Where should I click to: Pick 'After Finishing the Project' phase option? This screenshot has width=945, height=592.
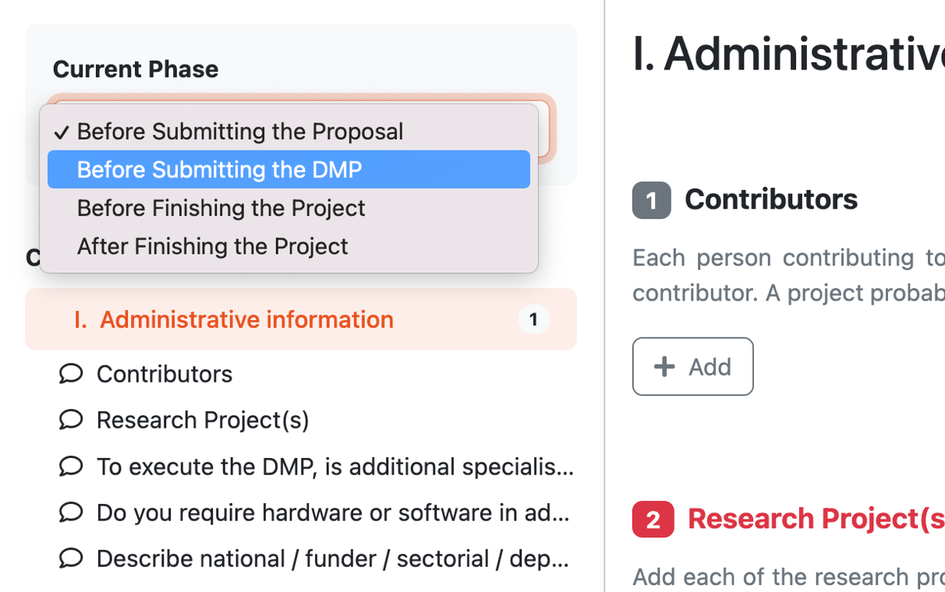click(212, 246)
